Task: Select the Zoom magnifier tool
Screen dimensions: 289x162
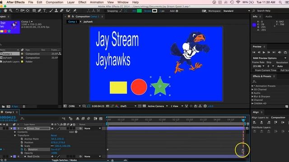Action: pos(11,11)
